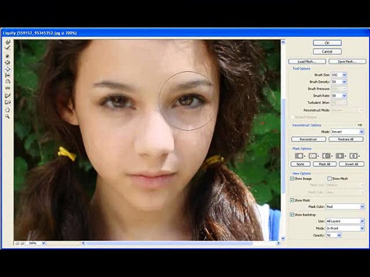Select the Bloat tool

coord(8,69)
